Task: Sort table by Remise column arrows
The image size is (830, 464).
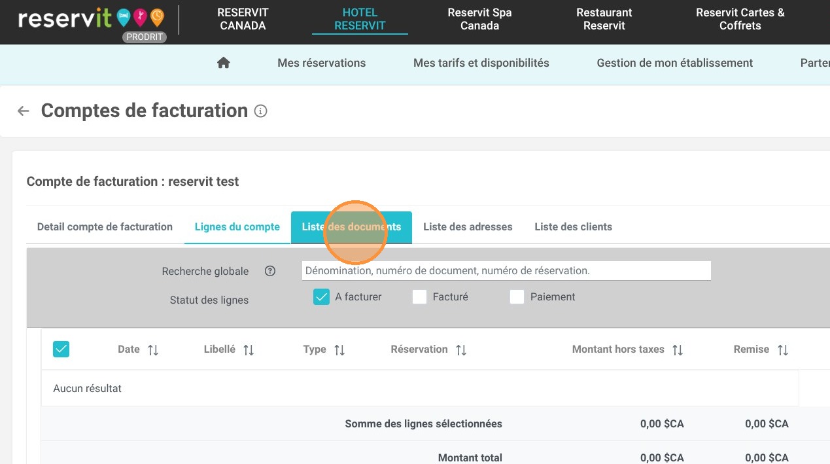Action: click(x=783, y=350)
